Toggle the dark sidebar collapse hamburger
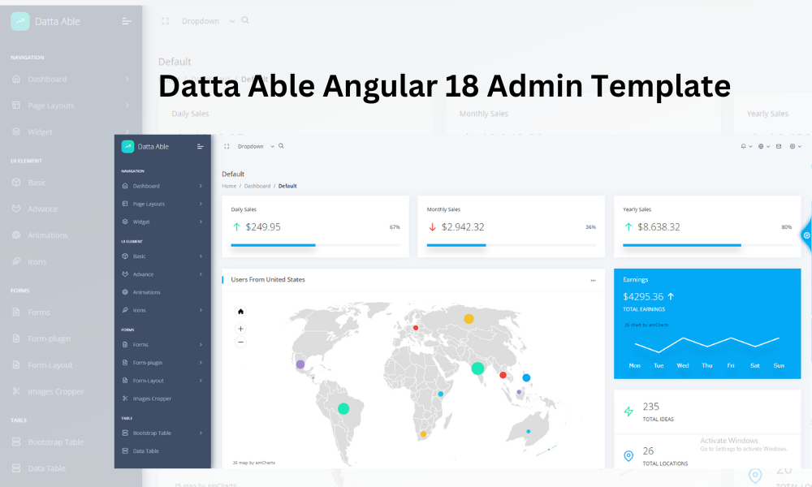The height and width of the screenshot is (487, 812). click(x=201, y=146)
